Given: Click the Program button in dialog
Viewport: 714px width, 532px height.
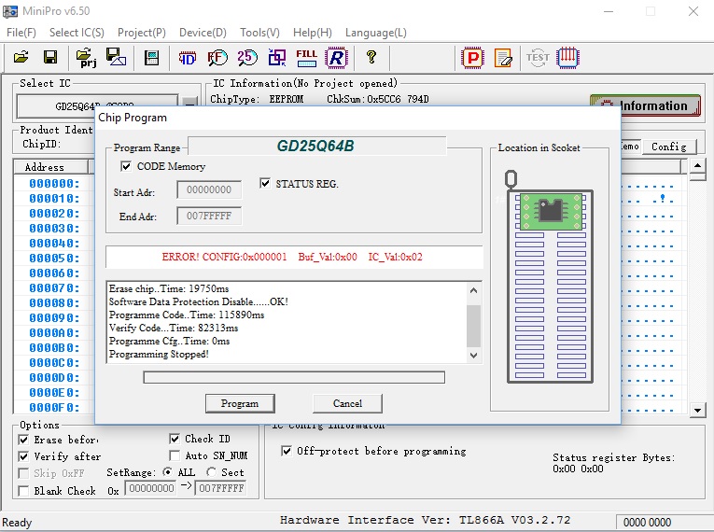Looking at the screenshot, I should point(240,403).
